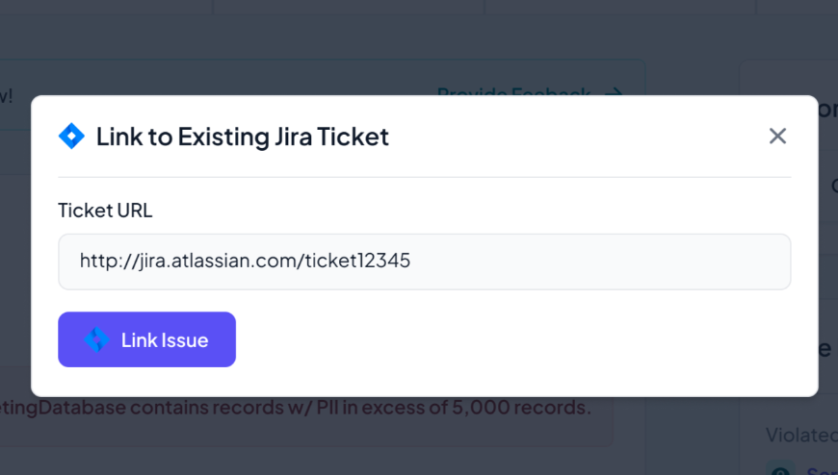Viewport: 838px width, 475px height.
Task: Close the Link to Existing Jira Ticket dialog
Action: click(777, 137)
